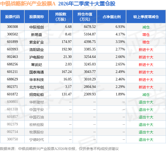
Task: Open the 沪电股份 entry
Action: 37,57
